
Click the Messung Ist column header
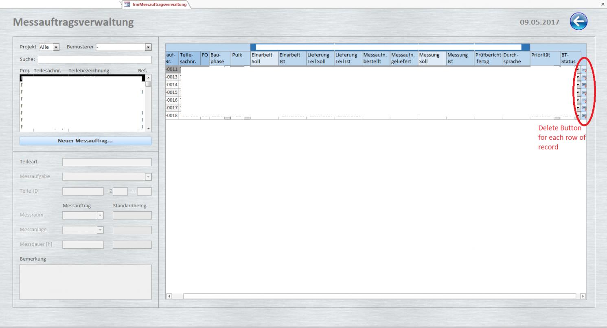(x=460, y=59)
